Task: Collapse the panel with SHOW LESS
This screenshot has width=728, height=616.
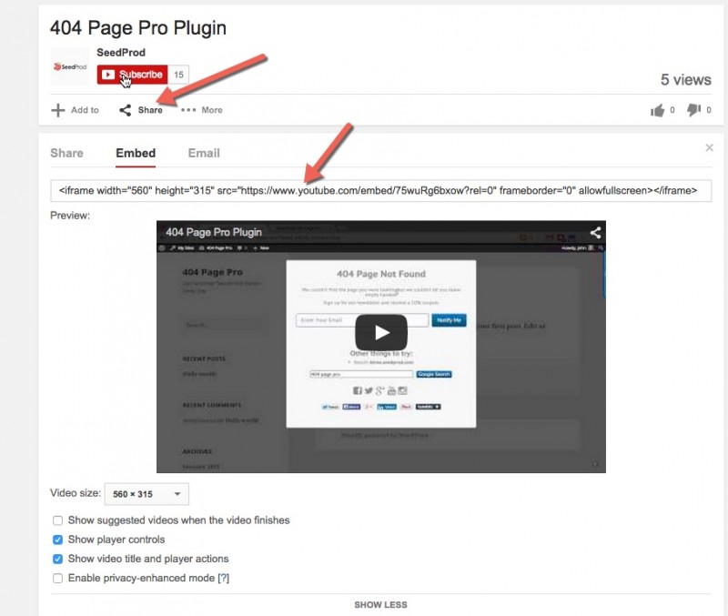Action: point(381,604)
